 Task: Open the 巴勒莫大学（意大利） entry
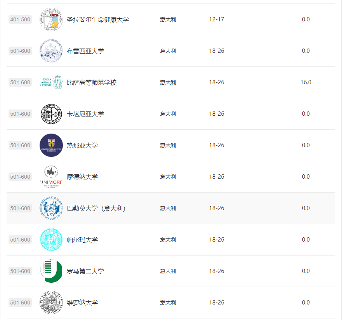96,208
